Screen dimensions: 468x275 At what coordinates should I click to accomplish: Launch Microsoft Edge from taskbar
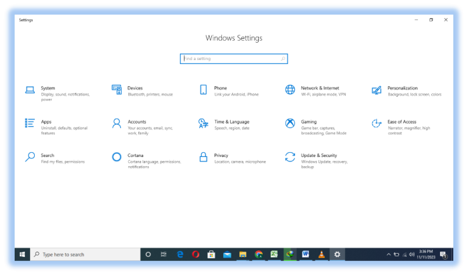pos(180,254)
